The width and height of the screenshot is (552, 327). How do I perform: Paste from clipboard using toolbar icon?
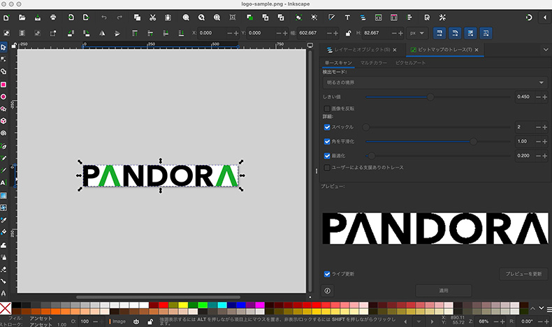click(168, 17)
